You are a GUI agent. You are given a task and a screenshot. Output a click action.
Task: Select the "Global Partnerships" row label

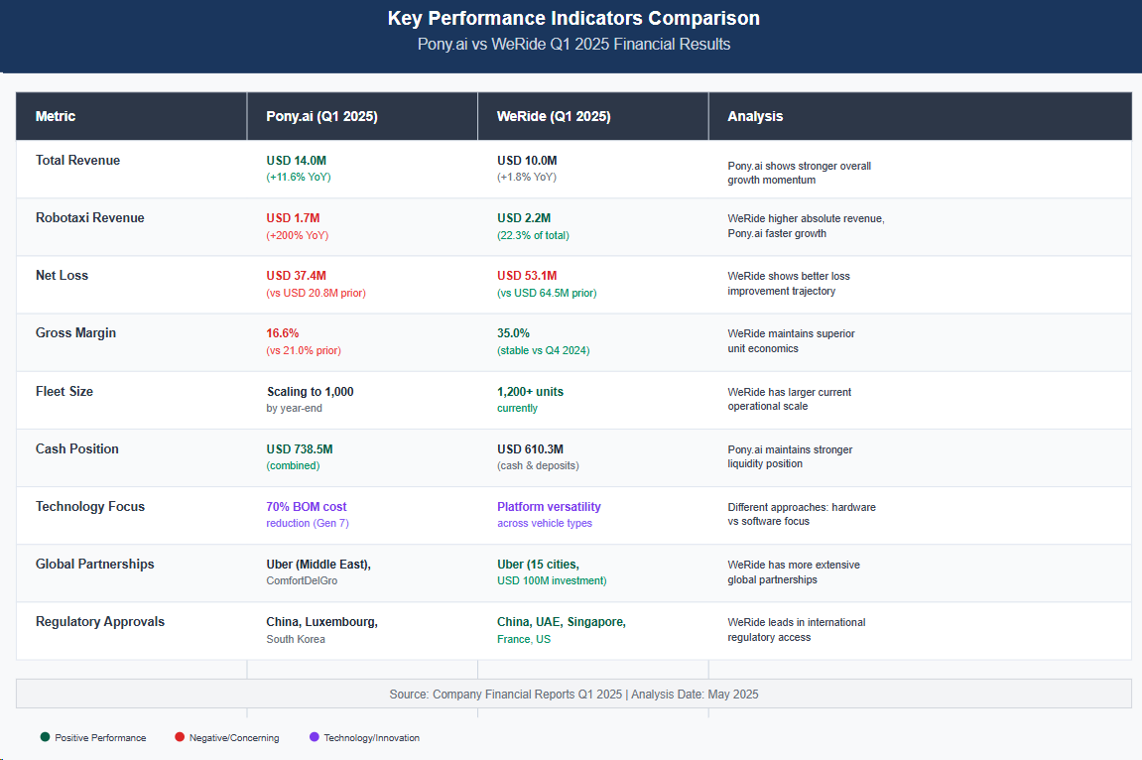click(94, 564)
